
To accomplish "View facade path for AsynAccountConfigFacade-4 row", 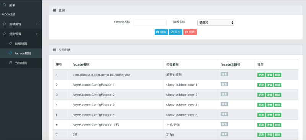I will [x=225, y=114].
